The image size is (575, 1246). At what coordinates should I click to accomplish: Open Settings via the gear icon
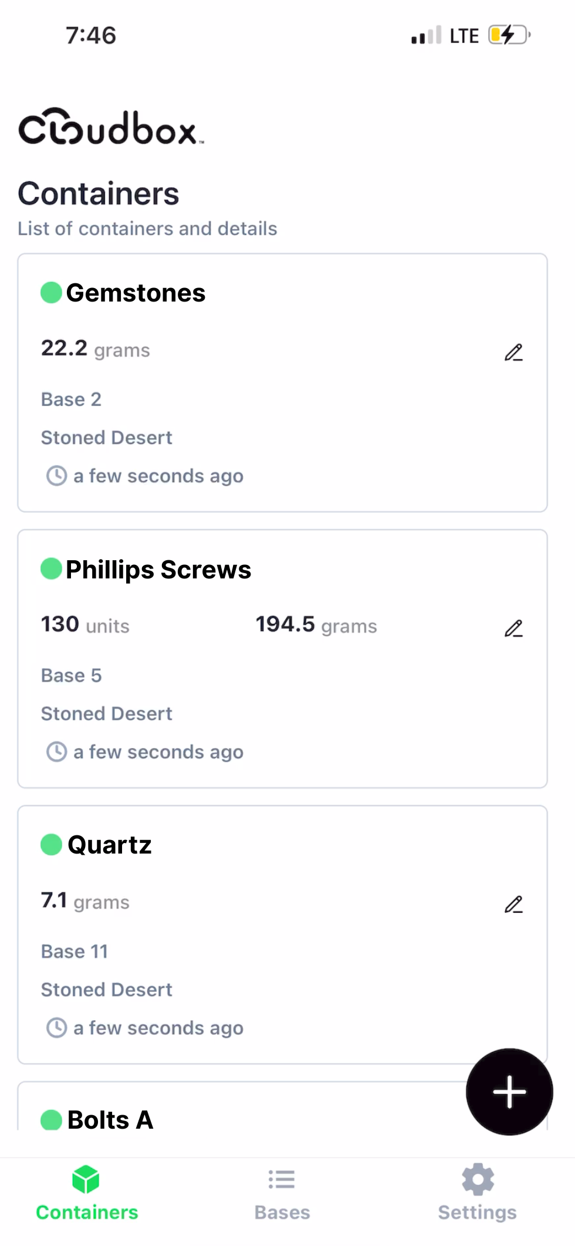coord(477,1179)
